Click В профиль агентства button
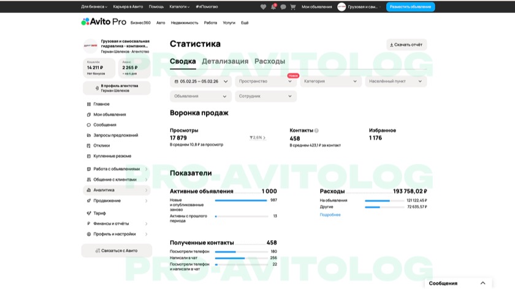 point(116,88)
